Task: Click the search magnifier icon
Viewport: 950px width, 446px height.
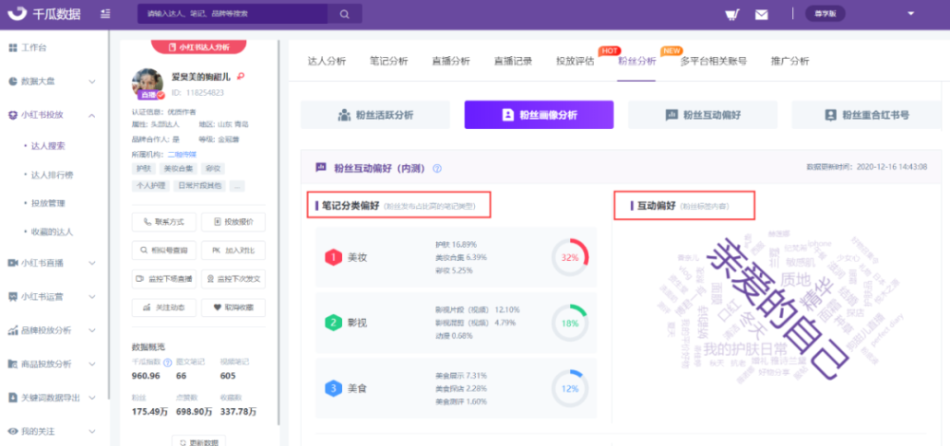Action: click(x=344, y=14)
